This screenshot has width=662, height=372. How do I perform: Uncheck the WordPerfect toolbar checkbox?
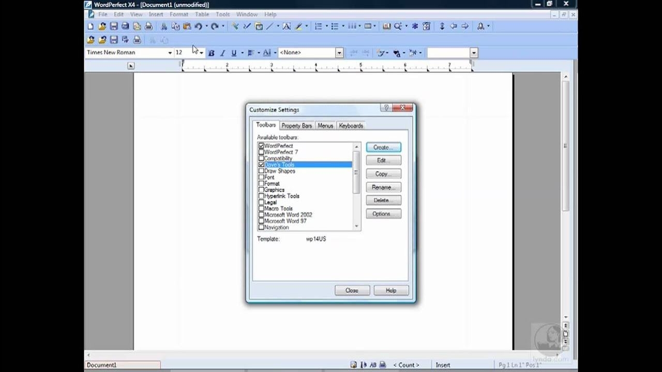coord(261,146)
